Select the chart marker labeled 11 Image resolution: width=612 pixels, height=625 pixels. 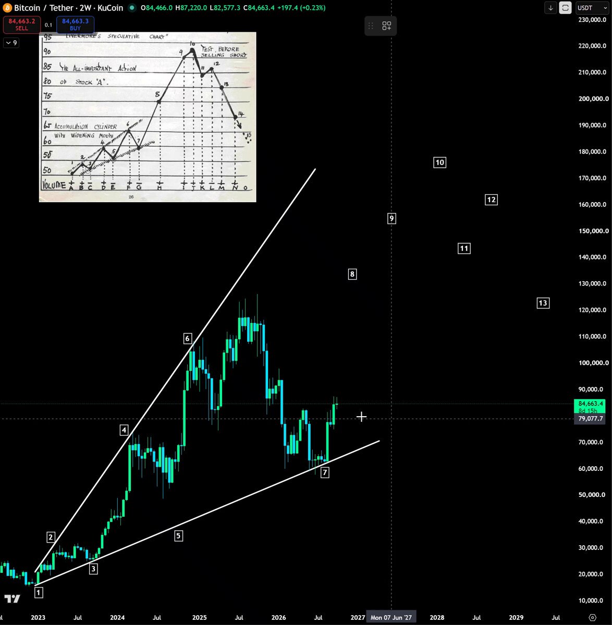(464, 248)
